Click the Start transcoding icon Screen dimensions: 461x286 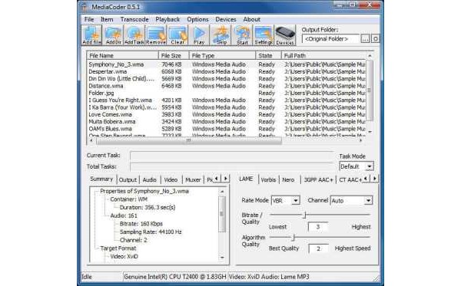point(242,35)
